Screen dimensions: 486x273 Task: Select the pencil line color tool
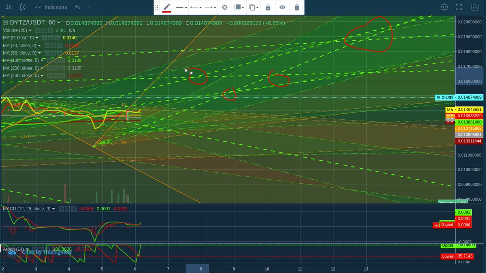[166, 7]
